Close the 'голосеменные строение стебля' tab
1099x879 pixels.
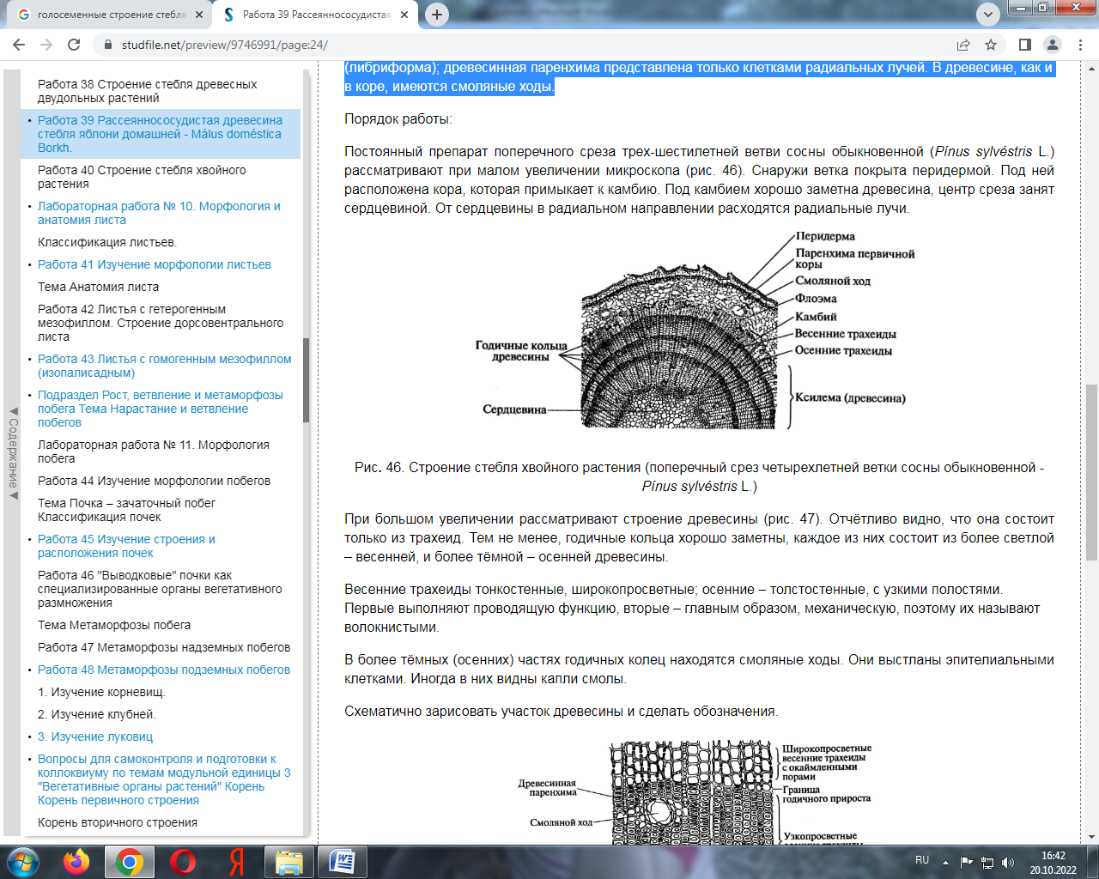tap(199, 15)
